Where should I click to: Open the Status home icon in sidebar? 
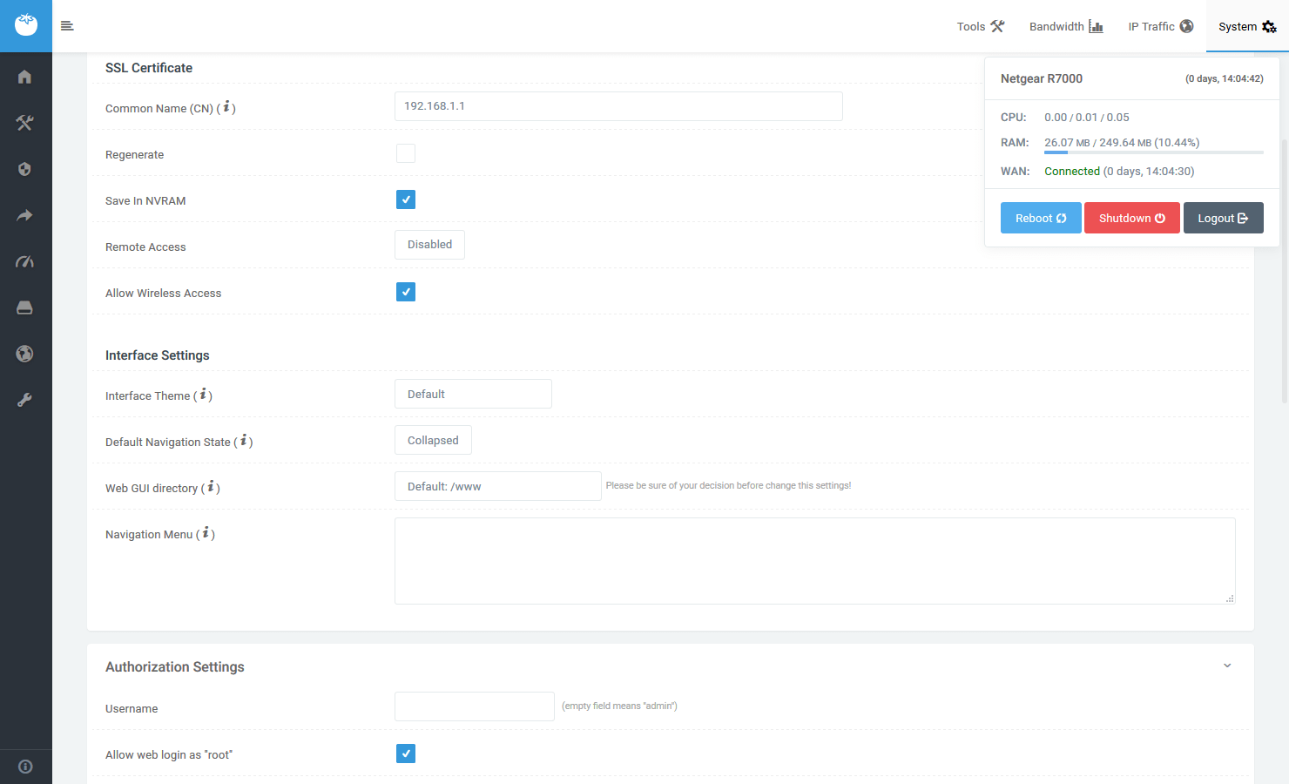pyautogui.click(x=24, y=77)
